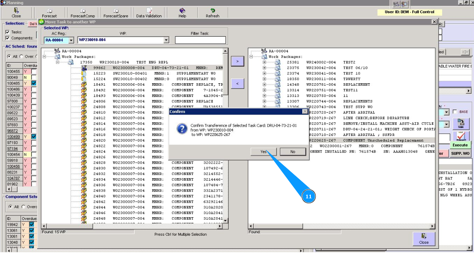The height and width of the screenshot is (253, 474).
Task: Expand work package 25381 WP240002-004
Action: [x=264, y=62]
